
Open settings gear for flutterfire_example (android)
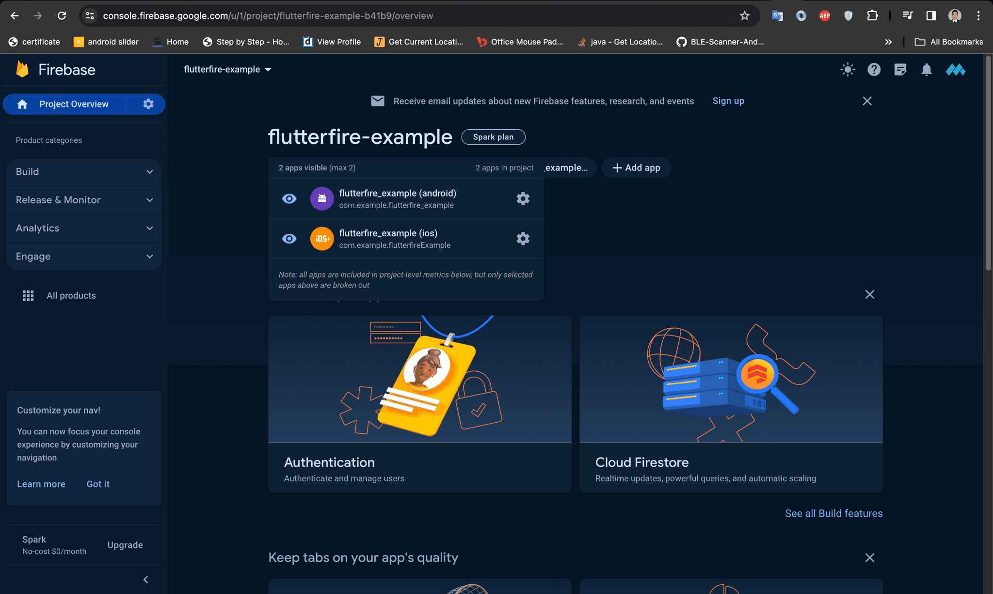tap(523, 198)
